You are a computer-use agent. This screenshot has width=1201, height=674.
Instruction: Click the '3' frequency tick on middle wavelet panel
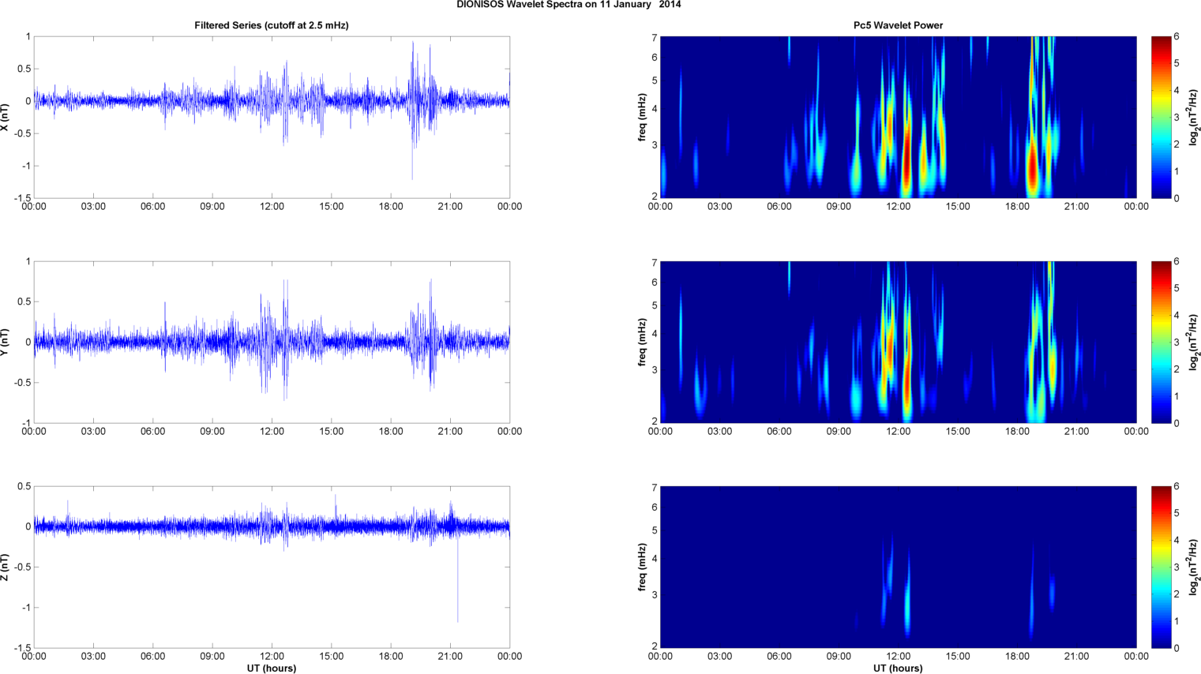655,369
